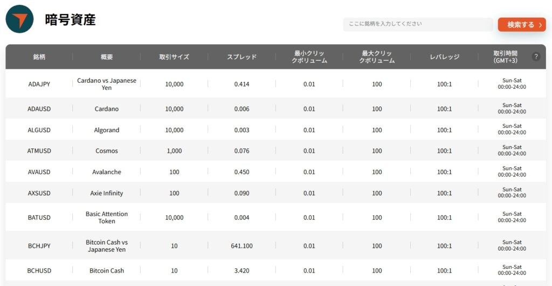Select the ATMUSD symbol row
The image size is (552, 286).
pos(39,151)
